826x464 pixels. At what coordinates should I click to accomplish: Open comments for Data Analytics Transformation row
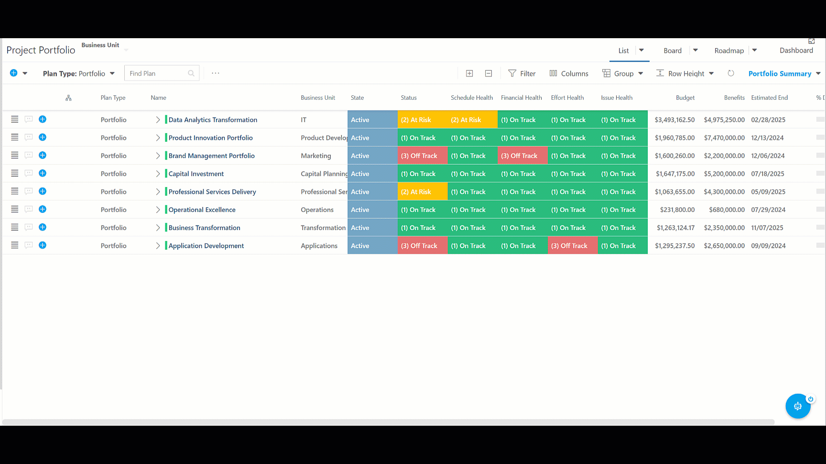29,119
